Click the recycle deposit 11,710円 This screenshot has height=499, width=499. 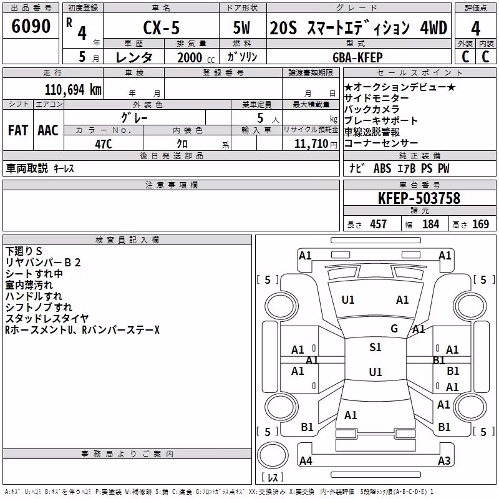[316, 144]
